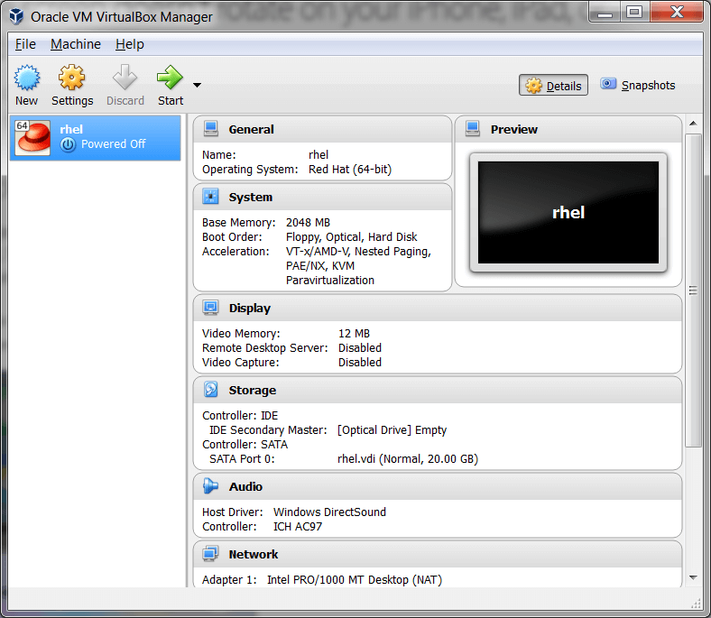Click the "12 MB" video memory value
This screenshot has height=618, width=711.
(354, 334)
